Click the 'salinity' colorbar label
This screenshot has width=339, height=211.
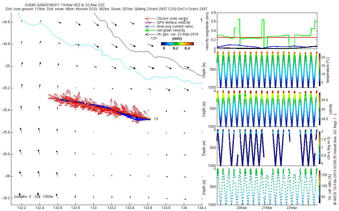pos(331,109)
